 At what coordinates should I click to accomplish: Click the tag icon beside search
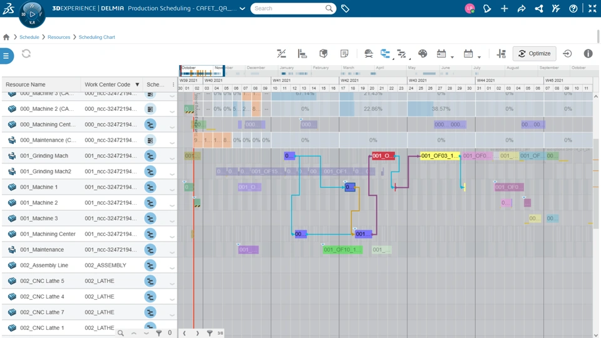pos(345,8)
